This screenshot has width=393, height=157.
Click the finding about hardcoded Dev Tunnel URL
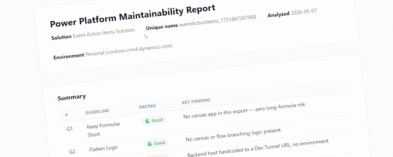258,148
